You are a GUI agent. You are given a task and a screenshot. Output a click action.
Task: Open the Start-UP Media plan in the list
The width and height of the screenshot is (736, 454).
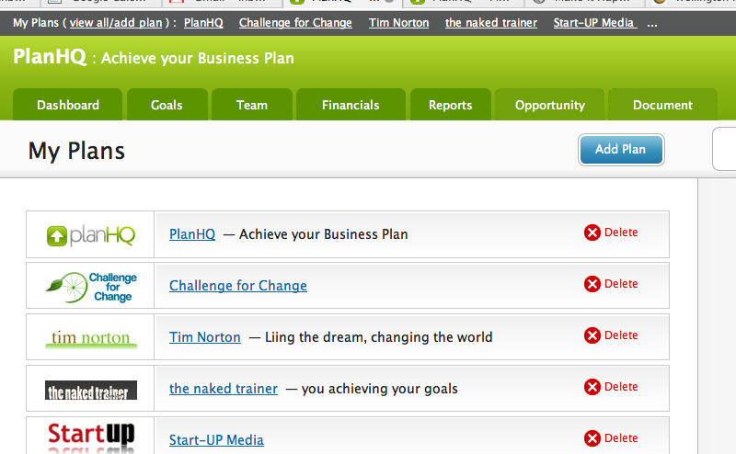pyautogui.click(x=216, y=440)
